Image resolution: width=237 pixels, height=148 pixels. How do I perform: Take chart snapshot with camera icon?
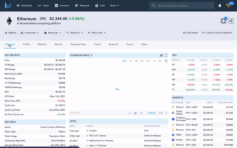pos(161,55)
